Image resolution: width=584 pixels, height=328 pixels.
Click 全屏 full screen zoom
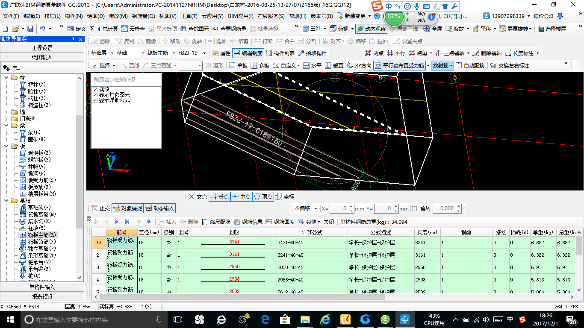(433, 29)
